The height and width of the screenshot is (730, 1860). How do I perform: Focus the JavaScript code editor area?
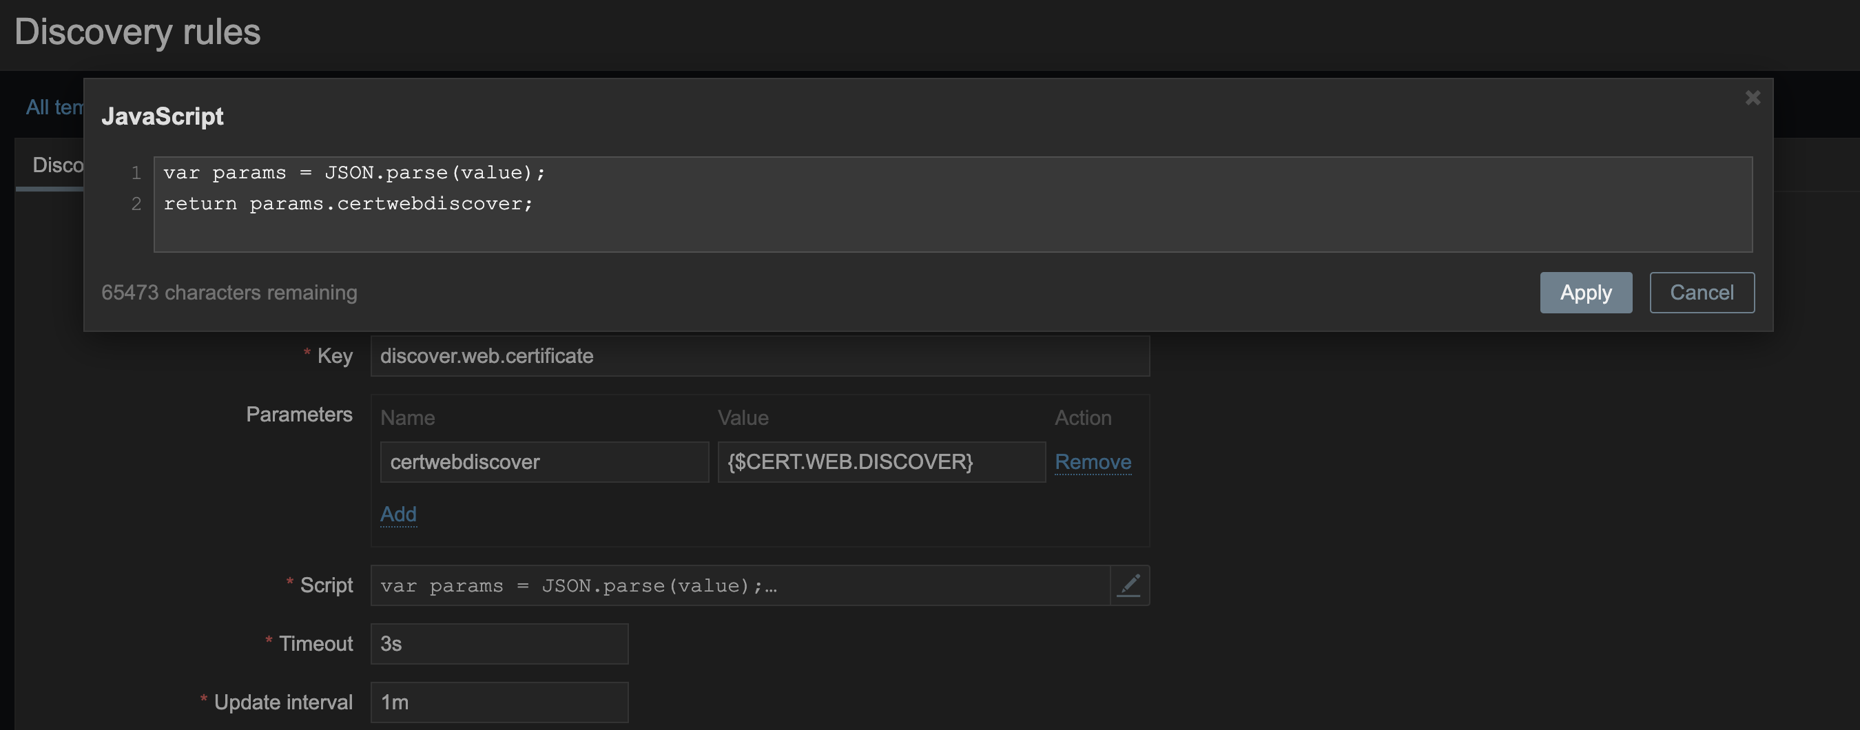tap(953, 205)
